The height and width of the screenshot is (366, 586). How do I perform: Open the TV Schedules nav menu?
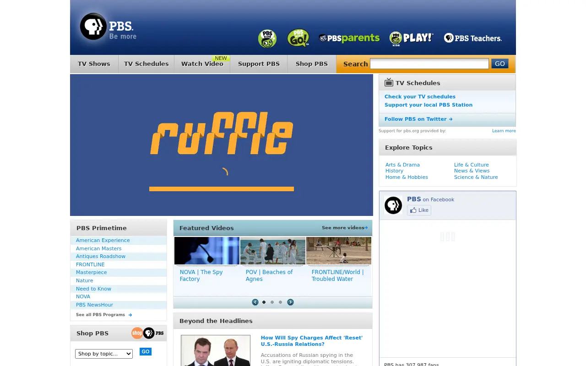146,64
